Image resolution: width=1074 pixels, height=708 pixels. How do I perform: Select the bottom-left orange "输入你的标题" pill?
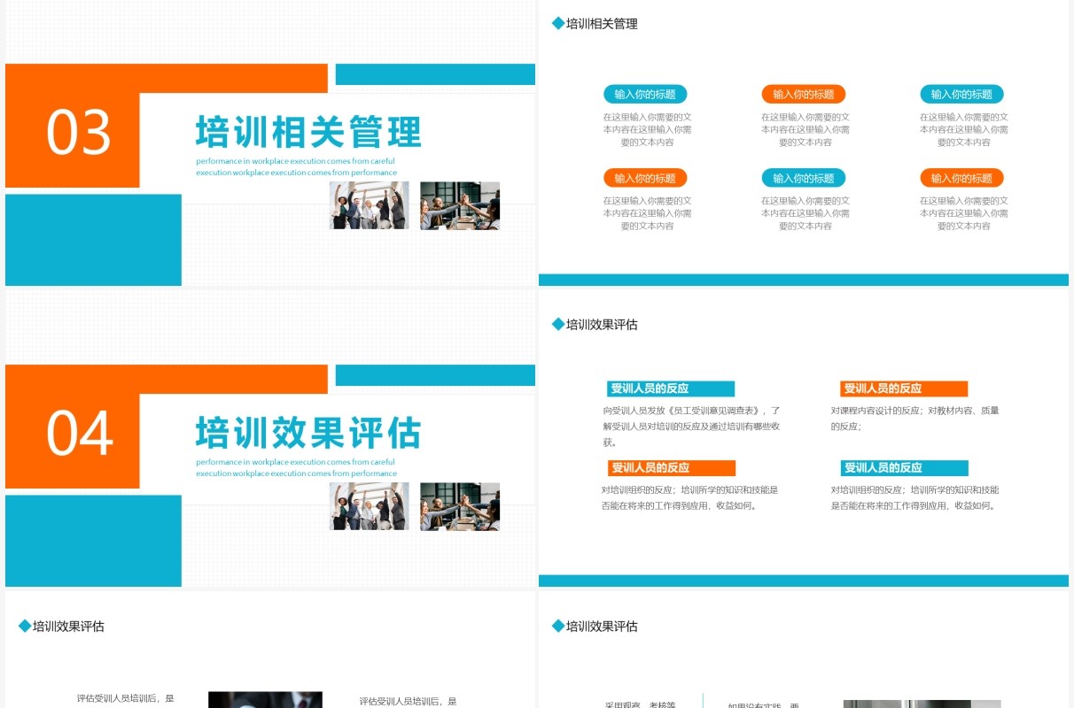coord(645,178)
